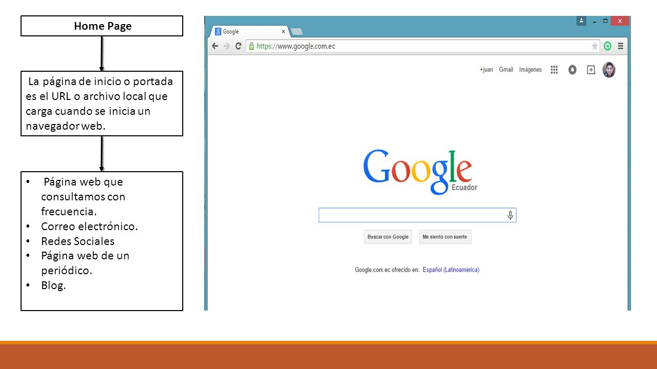Select the Home Page title box
Viewport: 657px width, 369px height.
pos(102,26)
